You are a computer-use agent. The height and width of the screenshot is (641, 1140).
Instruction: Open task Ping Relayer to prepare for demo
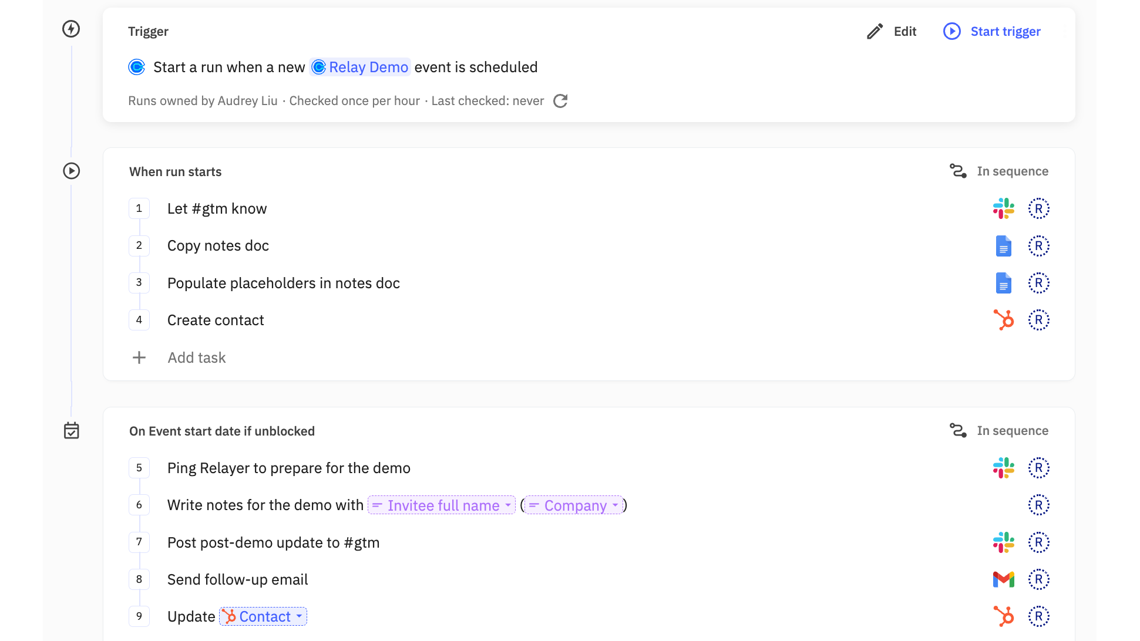[x=288, y=468]
